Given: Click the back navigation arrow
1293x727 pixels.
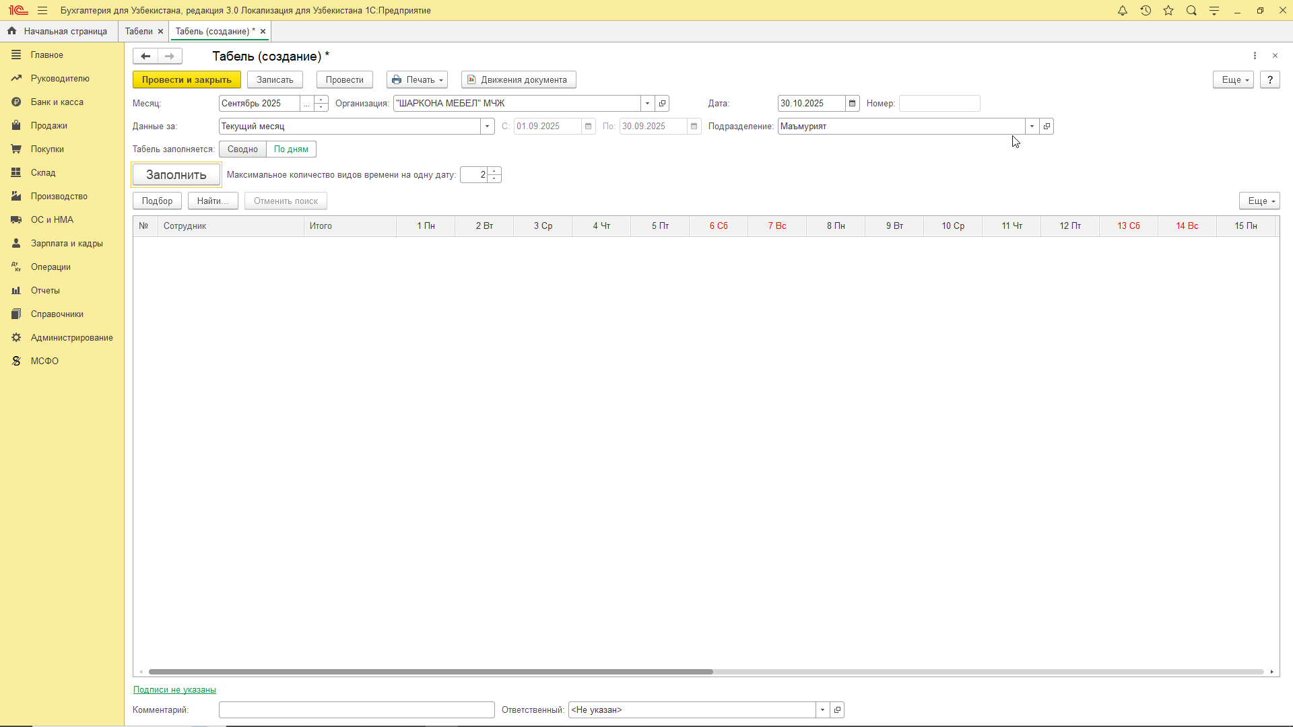Looking at the screenshot, I should pyautogui.click(x=145, y=57).
